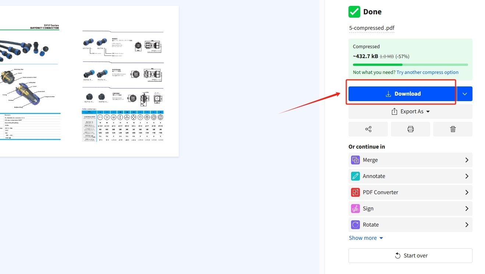
Task: Click the Or continue in heading
Action: pos(367,147)
